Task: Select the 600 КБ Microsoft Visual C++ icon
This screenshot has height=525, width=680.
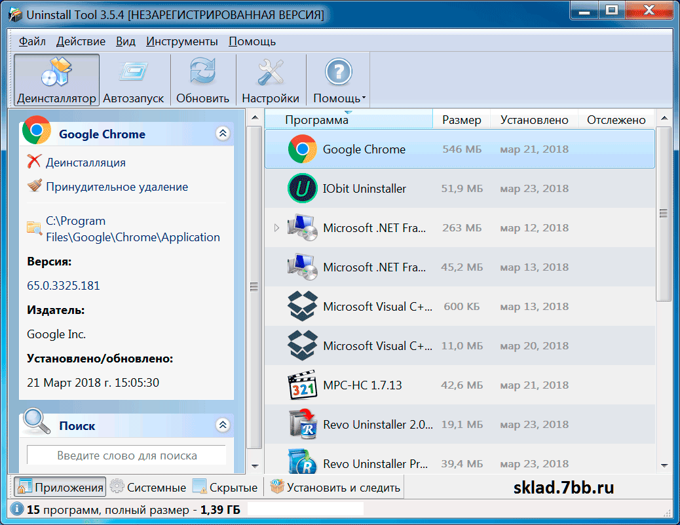Action: coord(302,306)
